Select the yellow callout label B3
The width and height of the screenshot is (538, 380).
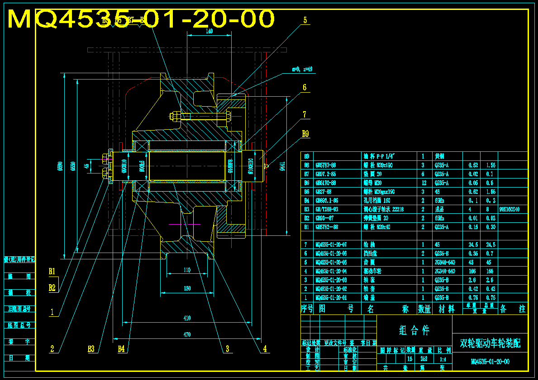[91, 349]
